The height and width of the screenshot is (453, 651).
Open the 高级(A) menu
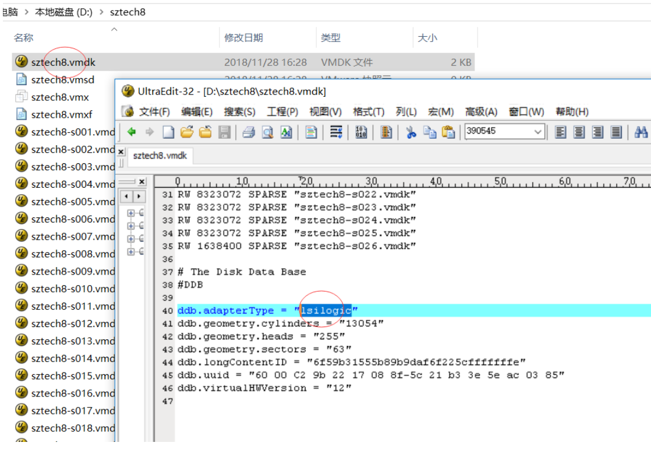[481, 112]
